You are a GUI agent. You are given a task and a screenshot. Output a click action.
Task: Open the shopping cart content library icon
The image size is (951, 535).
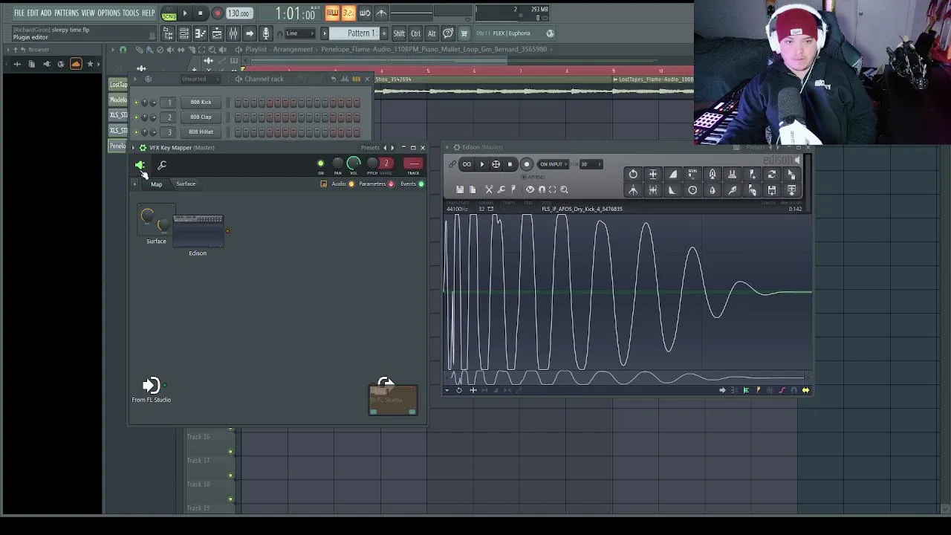464,33
